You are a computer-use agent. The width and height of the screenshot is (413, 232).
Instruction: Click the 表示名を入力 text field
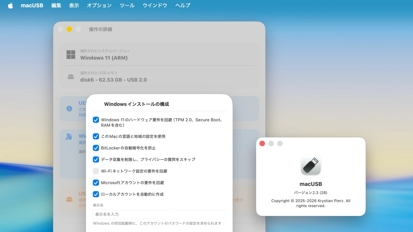[159, 214]
